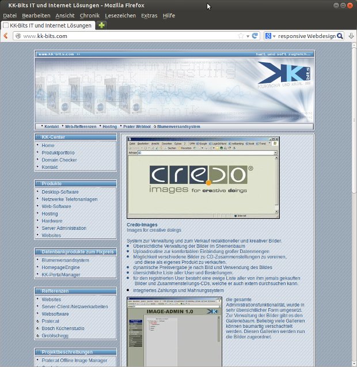This screenshot has width=357, height=367.
Task: Click the globe site identity icon
Action: (x=18, y=36)
